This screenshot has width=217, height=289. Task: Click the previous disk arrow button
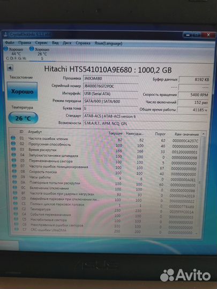pyautogui.click(x=10, y=68)
